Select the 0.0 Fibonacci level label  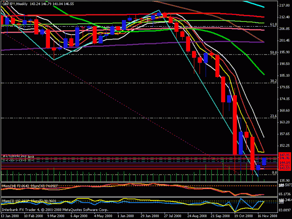[x=274, y=172]
